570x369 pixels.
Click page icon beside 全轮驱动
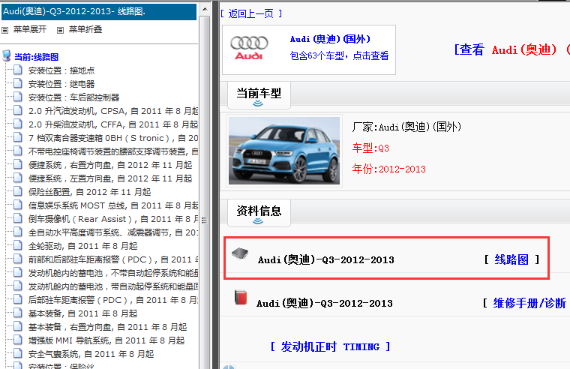pyautogui.click(x=18, y=245)
